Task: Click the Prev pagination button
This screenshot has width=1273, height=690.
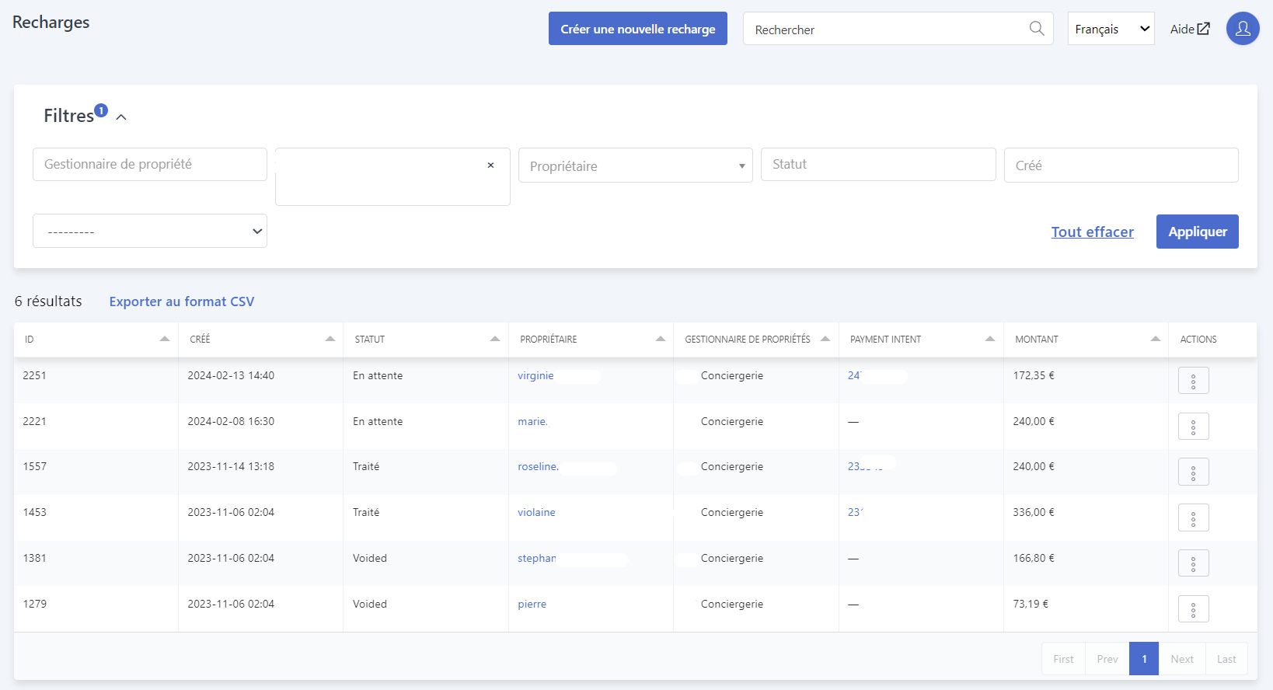Action: (1107, 659)
